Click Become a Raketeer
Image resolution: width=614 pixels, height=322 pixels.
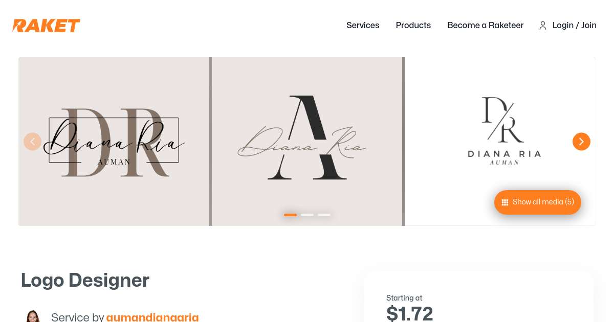coord(485,26)
